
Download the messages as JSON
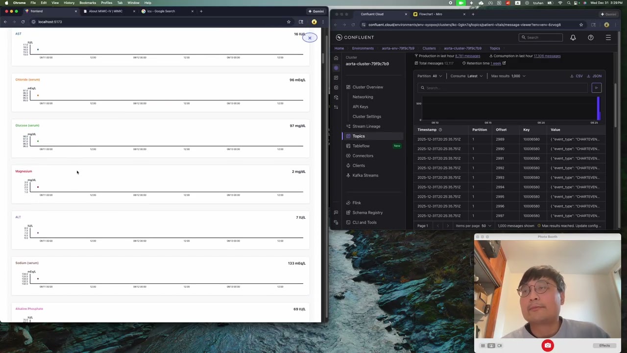[x=595, y=76]
